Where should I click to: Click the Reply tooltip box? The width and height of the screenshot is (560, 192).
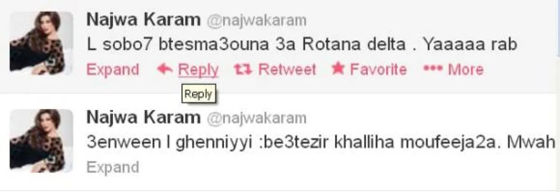[x=198, y=95]
